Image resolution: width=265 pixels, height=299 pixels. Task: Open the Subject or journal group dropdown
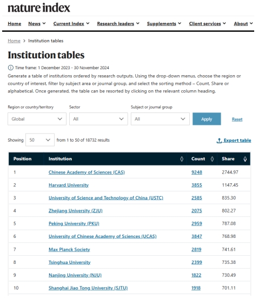(x=160, y=119)
